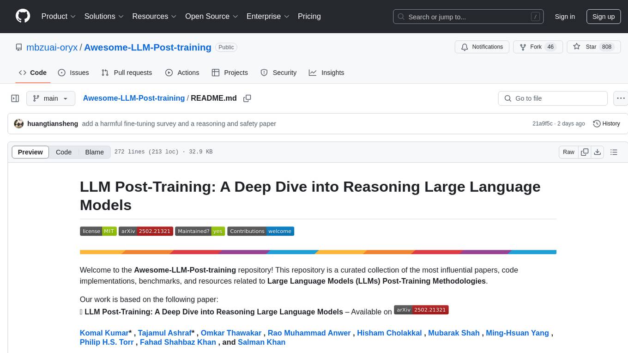Image resolution: width=628 pixels, height=353 pixels.
Task: Click the Public visibility label
Action: pyautogui.click(x=226, y=47)
